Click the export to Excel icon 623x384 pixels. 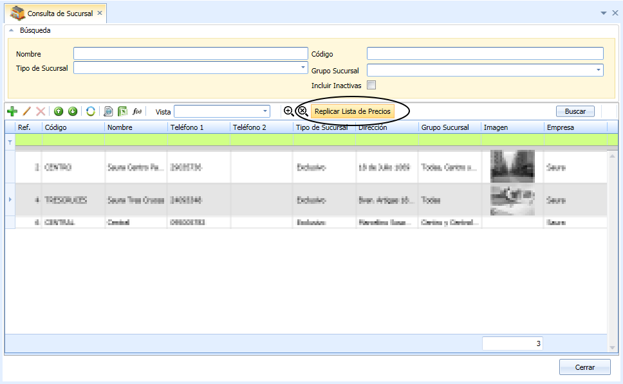tap(122, 111)
